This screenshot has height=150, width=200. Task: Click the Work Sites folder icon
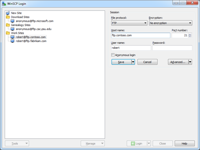tap(8, 33)
